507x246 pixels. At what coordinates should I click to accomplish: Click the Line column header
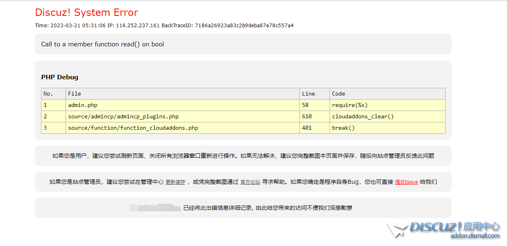point(308,94)
